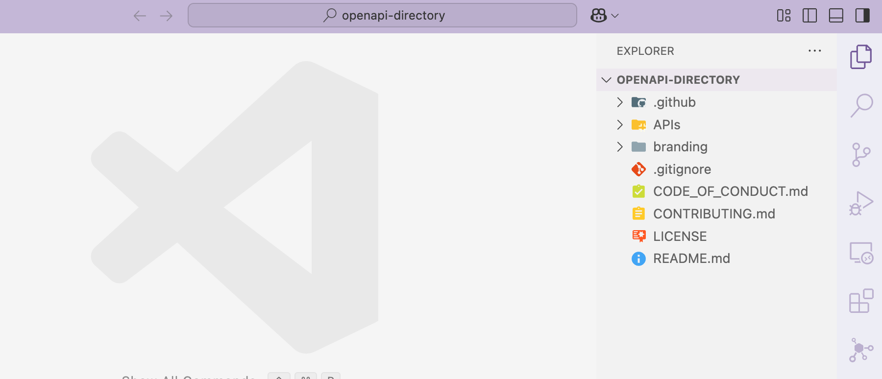Image resolution: width=882 pixels, height=379 pixels.
Task: Select the branding folder name
Action: [x=680, y=146]
